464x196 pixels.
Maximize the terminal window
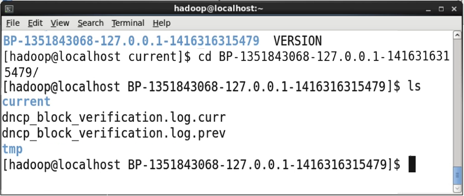coord(441,9)
